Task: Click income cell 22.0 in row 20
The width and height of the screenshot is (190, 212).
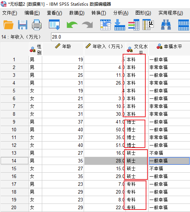Action: tap(105, 207)
